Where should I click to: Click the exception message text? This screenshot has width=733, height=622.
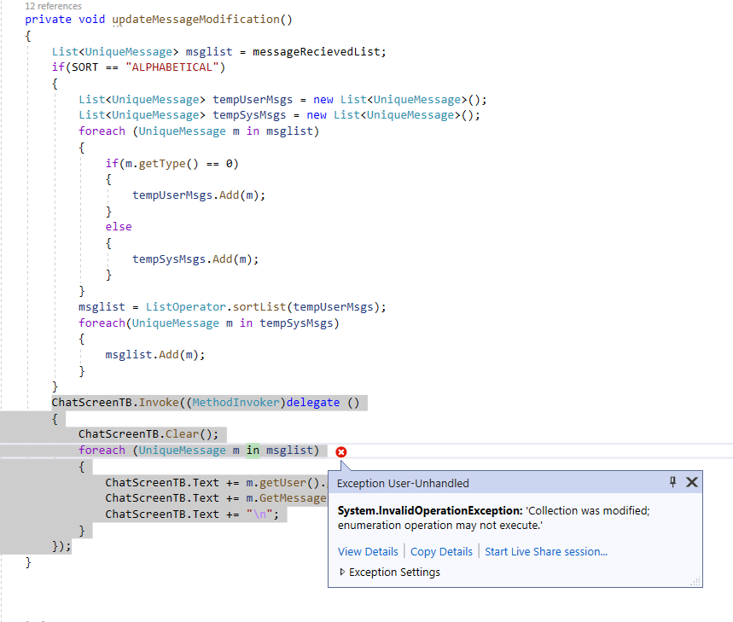click(x=494, y=518)
